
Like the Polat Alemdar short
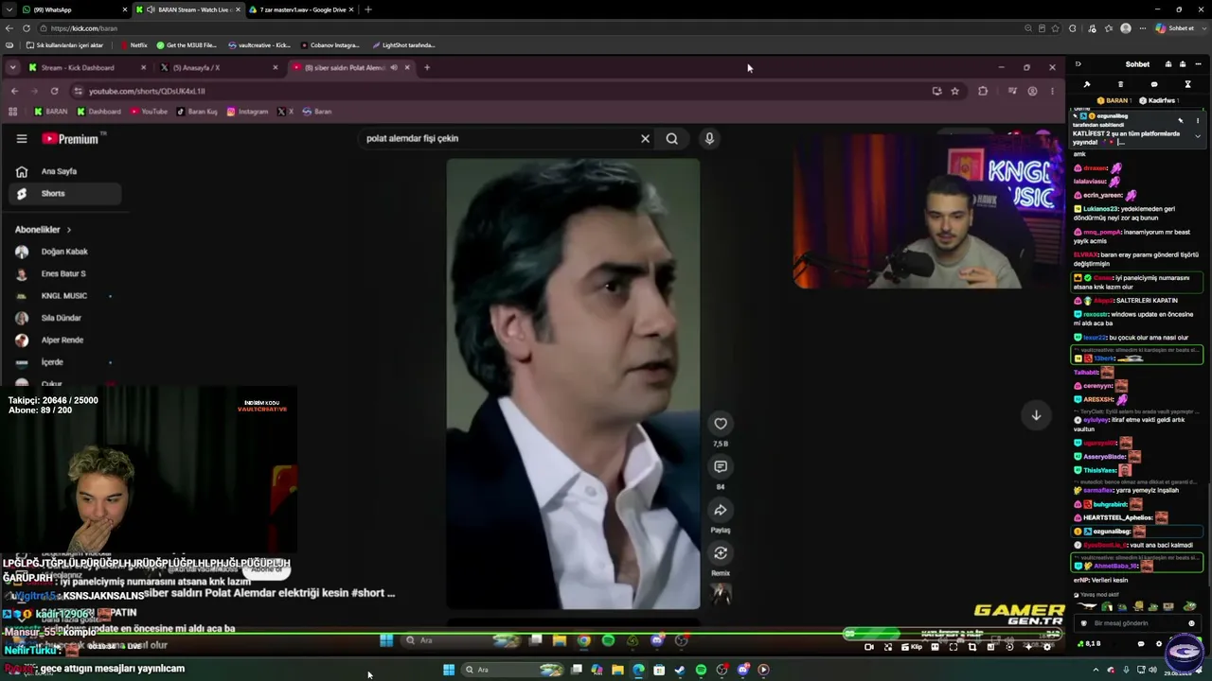point(721,424)
